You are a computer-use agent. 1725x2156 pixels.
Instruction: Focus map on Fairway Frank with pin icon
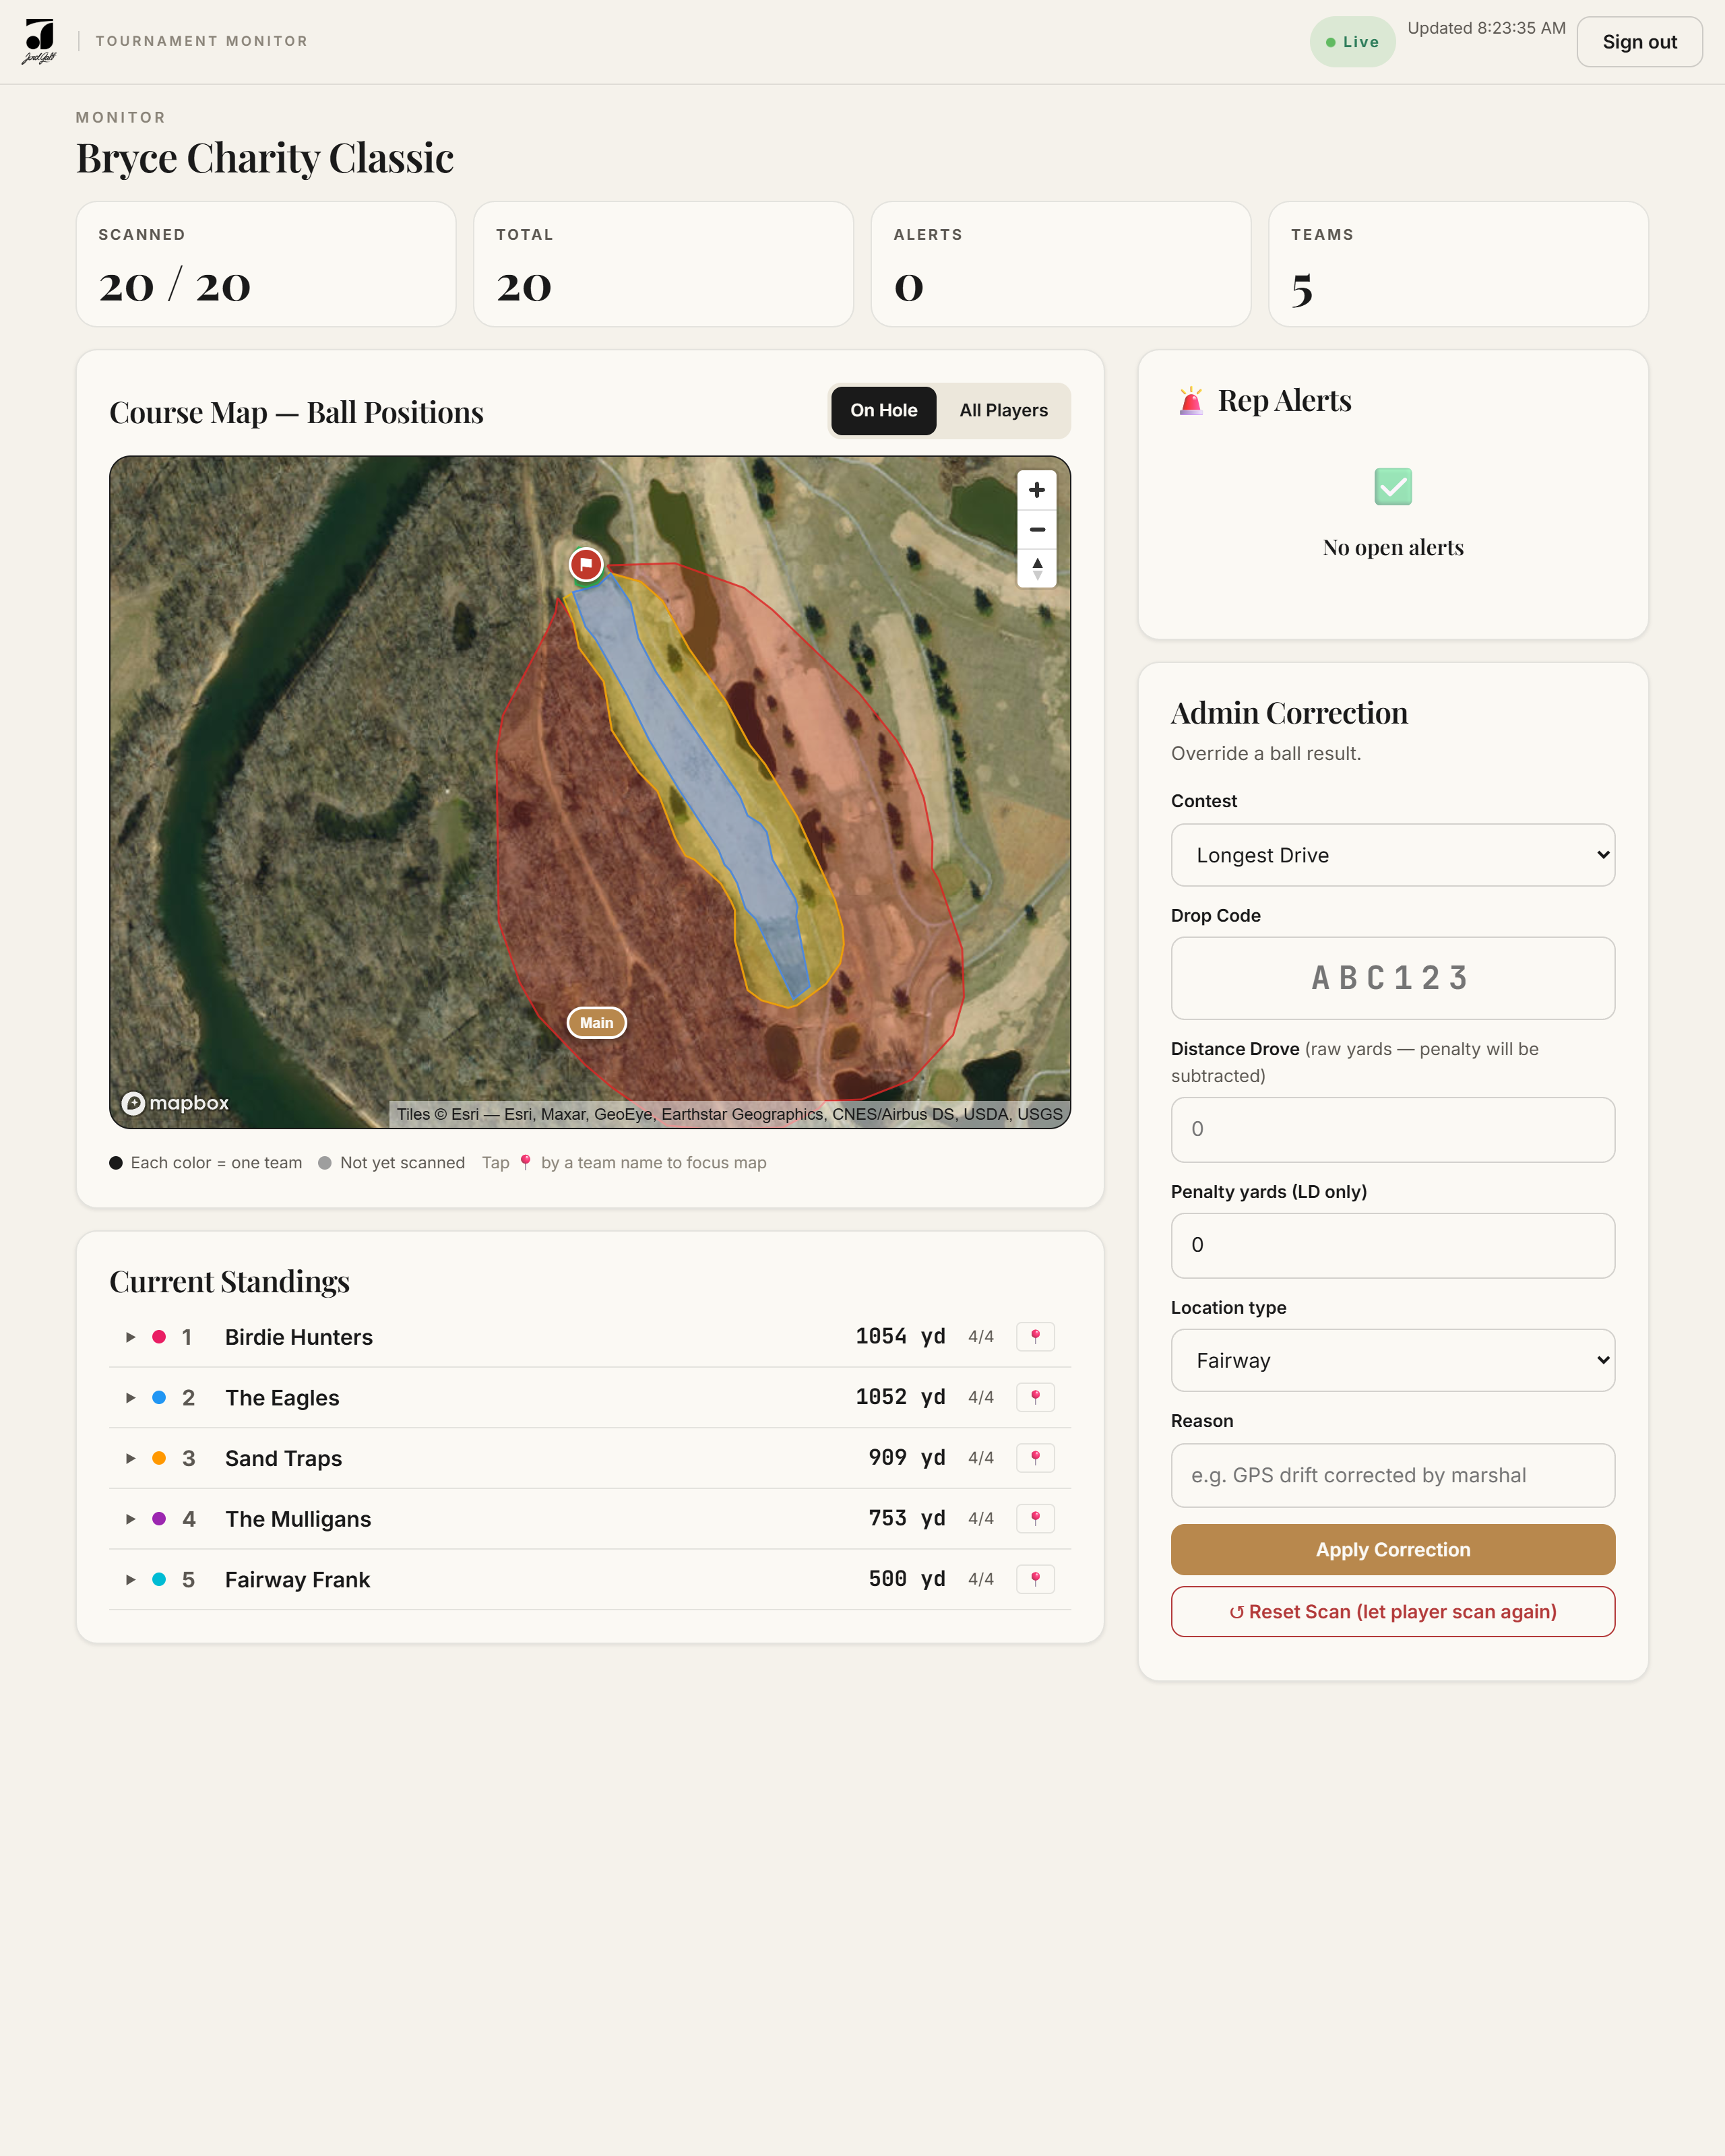point(1035,1579)
